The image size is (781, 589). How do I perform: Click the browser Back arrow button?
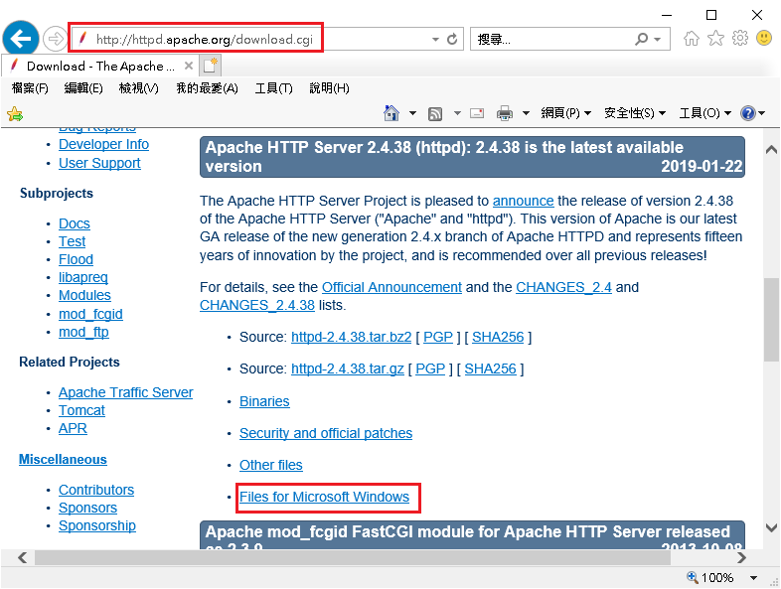click(x=21, y=39)
